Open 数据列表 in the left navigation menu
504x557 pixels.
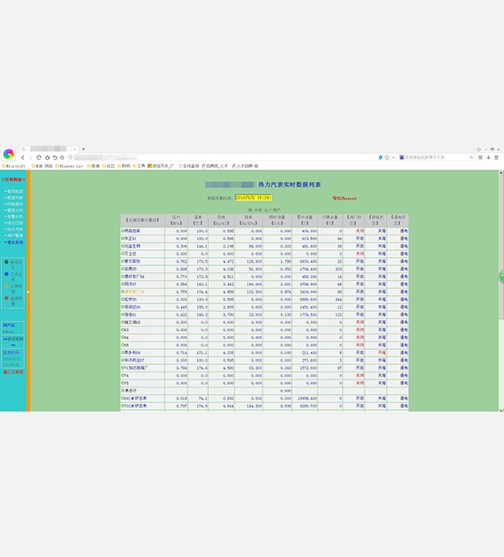pos(14,197)
